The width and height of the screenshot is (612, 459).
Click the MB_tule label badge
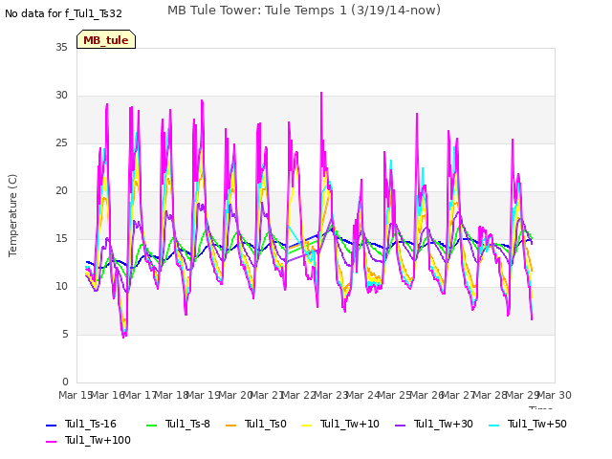tap(106, 39)
